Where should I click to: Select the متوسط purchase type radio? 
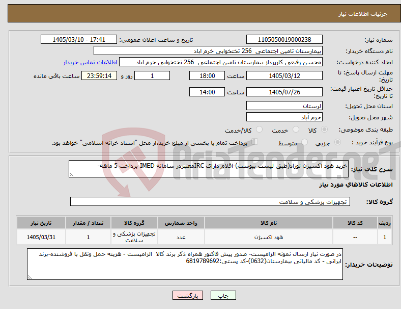[x=304, y=142]
